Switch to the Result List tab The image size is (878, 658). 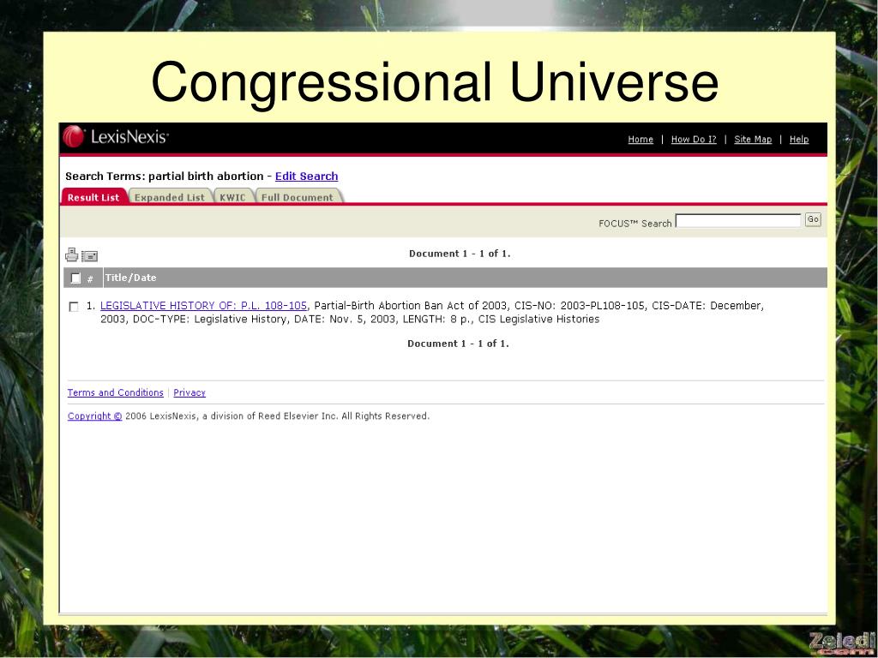pos(93,197)
